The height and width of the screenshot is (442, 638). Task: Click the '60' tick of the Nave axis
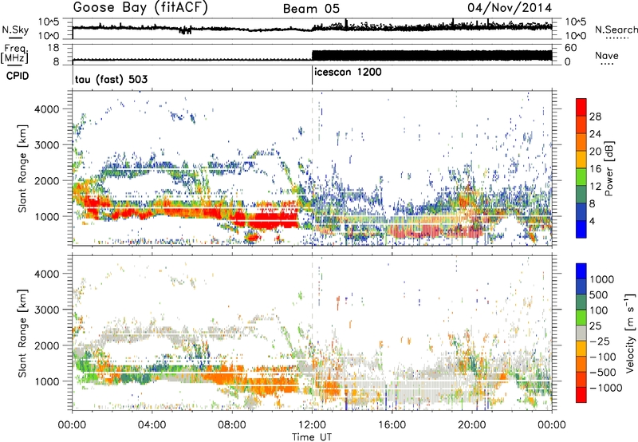pyautogui.click(x=571, y=48)
